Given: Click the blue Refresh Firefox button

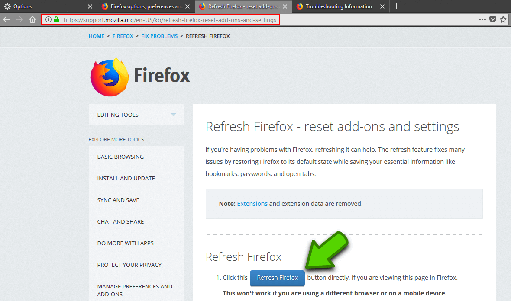Looking at the screenshot, I should (277, 278).
